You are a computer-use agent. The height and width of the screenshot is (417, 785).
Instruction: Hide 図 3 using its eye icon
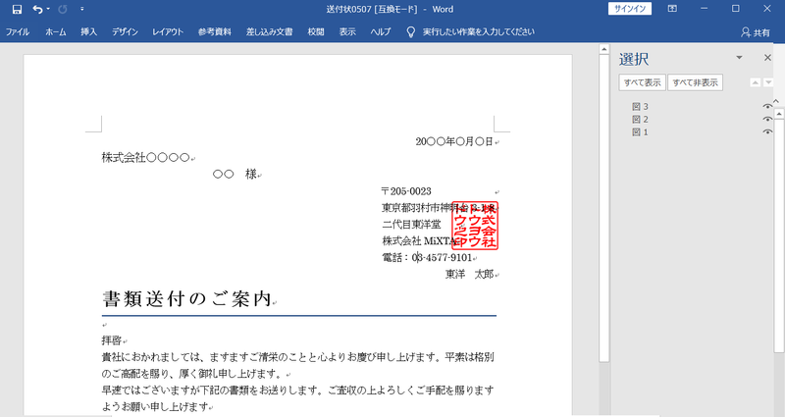[x=767, y=107]
